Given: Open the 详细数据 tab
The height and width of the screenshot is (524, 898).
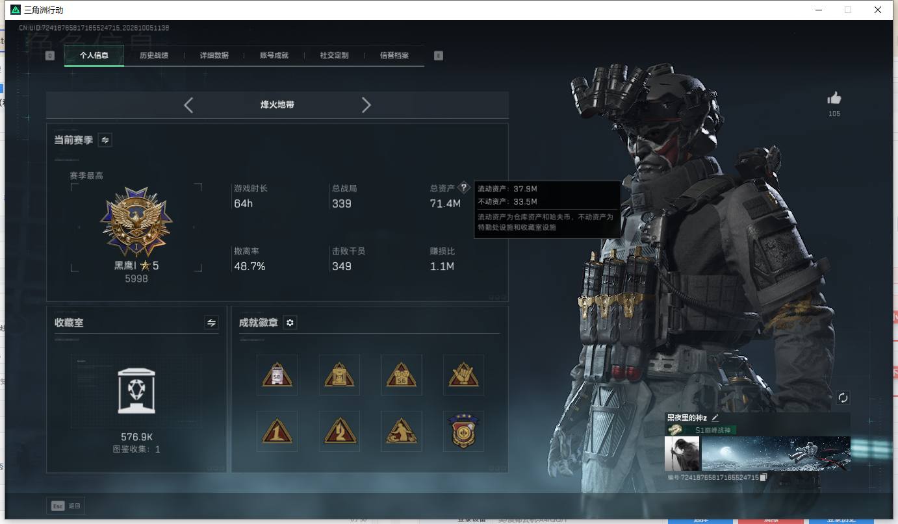Looking at the screenshot, I should (214, 56).
